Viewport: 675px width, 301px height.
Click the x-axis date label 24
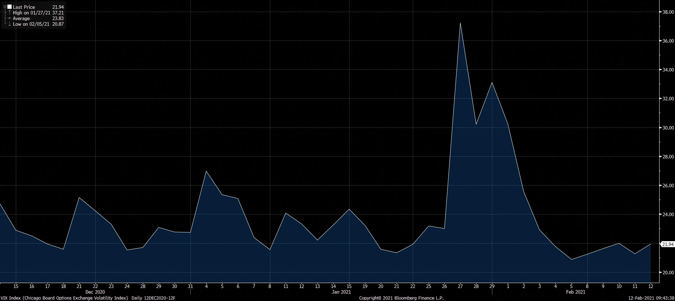[x=127, y=286]
